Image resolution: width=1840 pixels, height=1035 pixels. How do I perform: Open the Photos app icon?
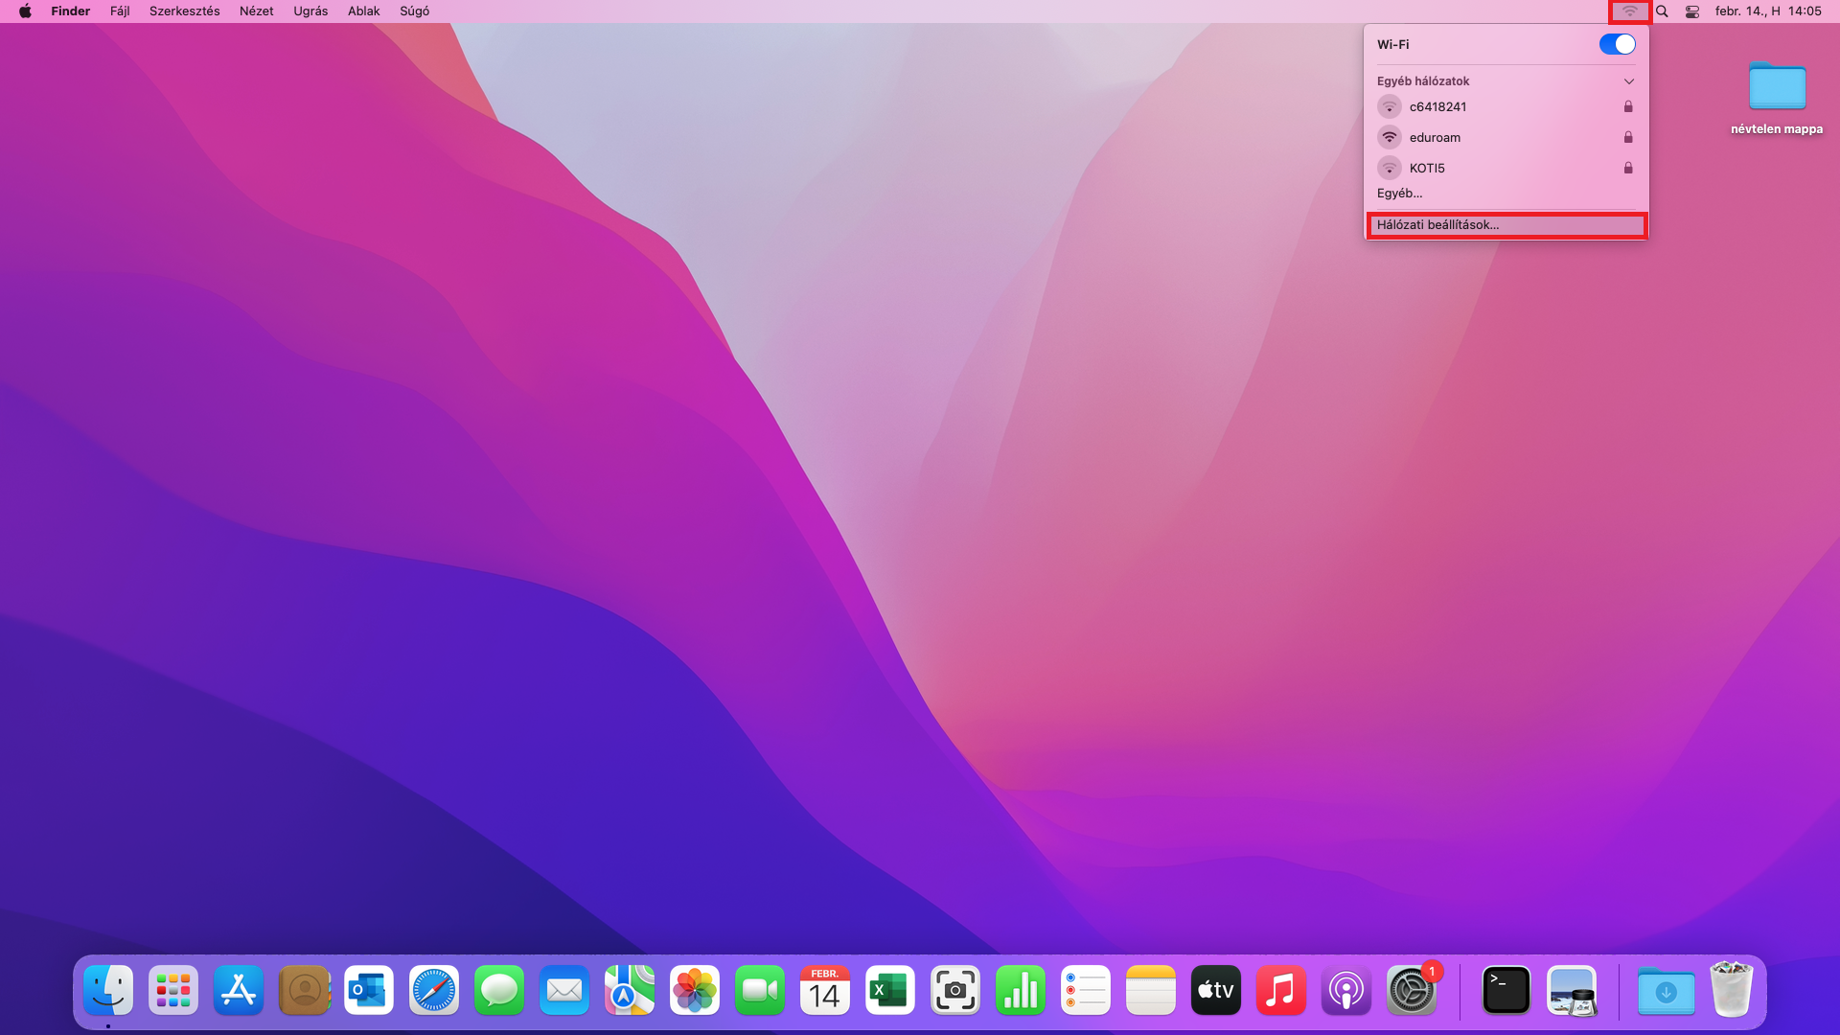tap(695, 991)
